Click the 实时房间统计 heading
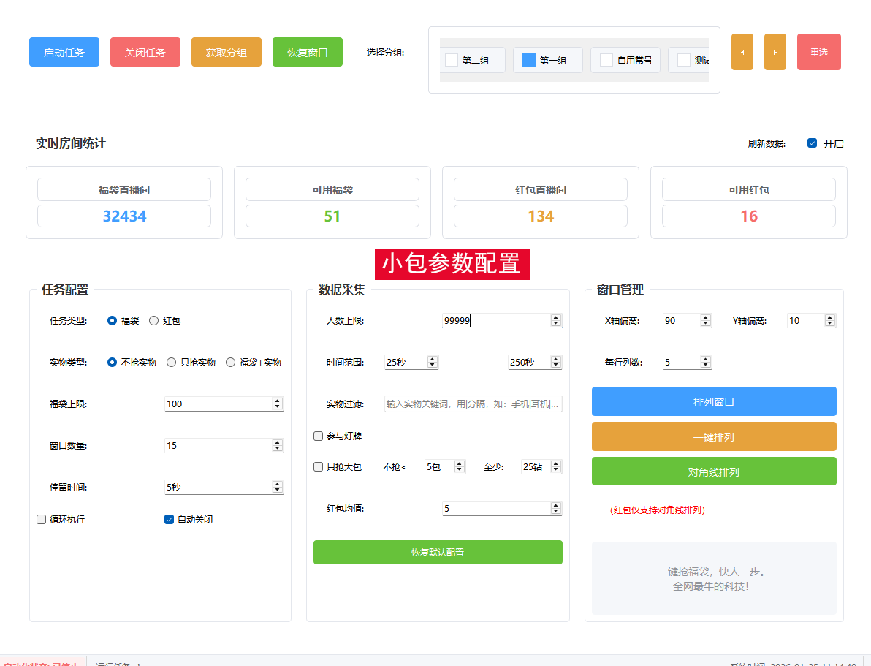 (x=71, y=144)
